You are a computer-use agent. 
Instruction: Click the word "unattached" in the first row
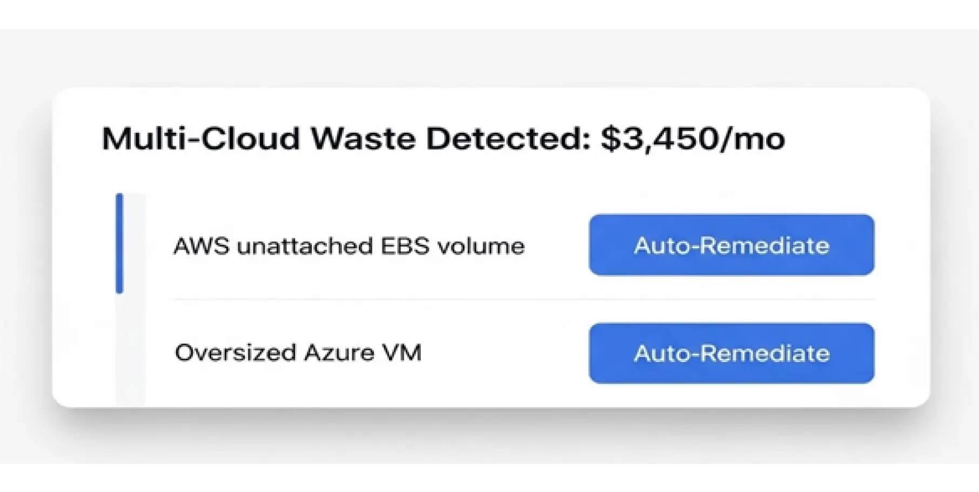305,246
